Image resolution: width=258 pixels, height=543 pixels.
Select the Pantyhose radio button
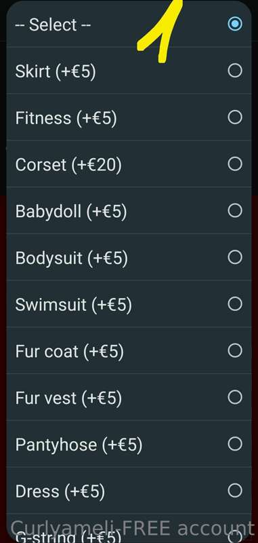tap(235, 444)
